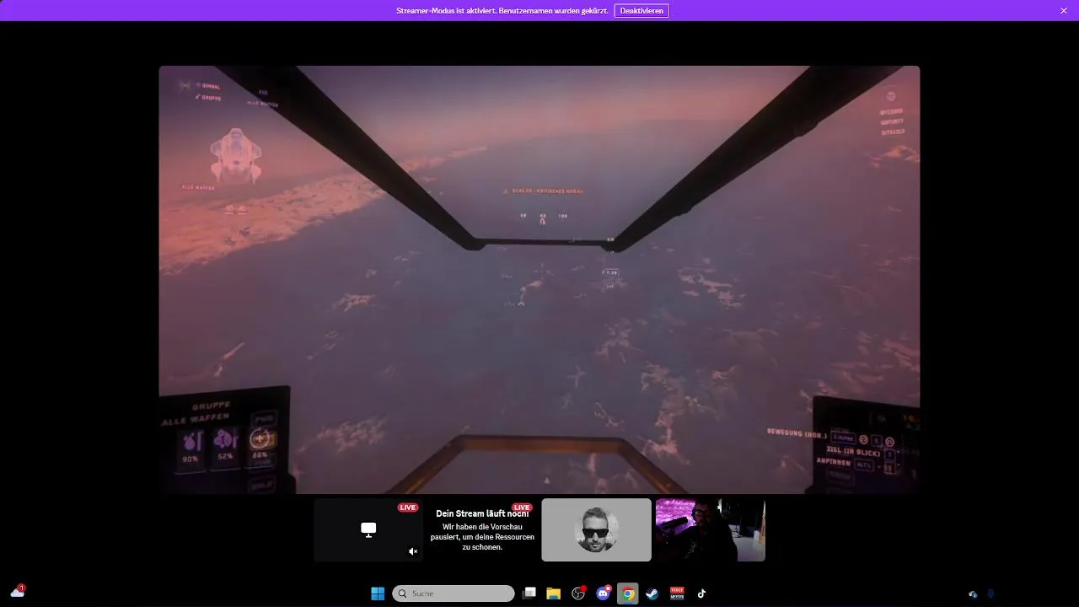Click the taskbar Suche search field
Image resolution: width=1079 pixels, height=607 pixels.
pyautogui.click(x=454, y=594)
